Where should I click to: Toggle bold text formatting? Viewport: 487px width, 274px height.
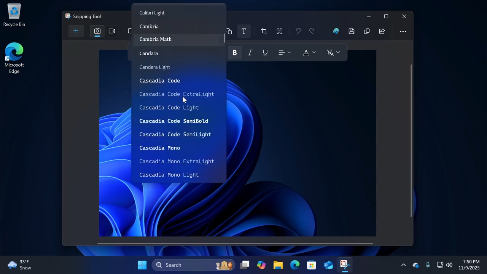(235, 53)
